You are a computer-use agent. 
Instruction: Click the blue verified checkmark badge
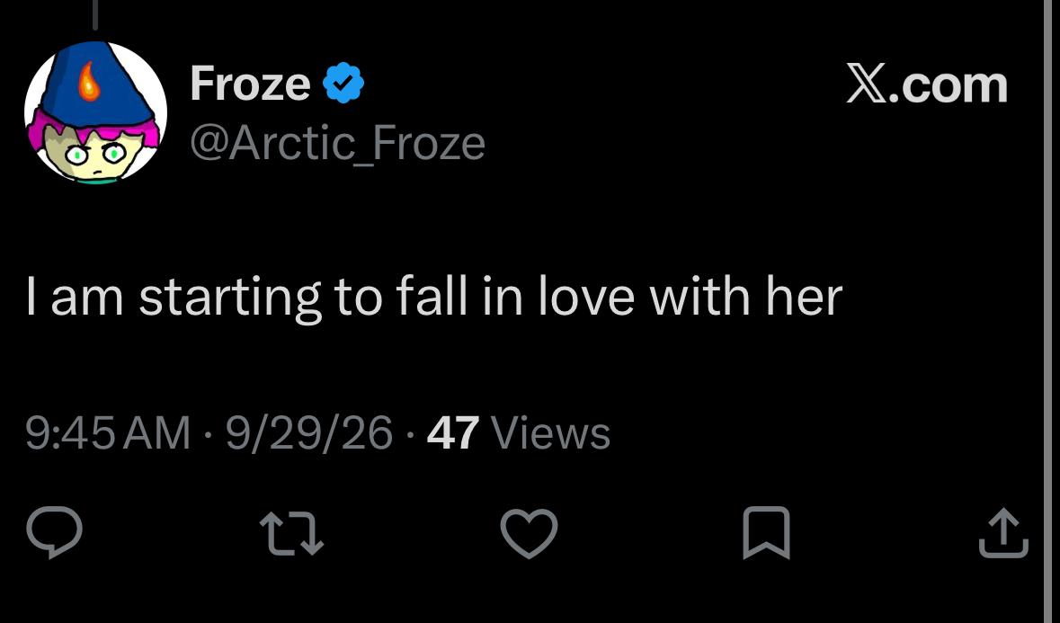(343, 83)
